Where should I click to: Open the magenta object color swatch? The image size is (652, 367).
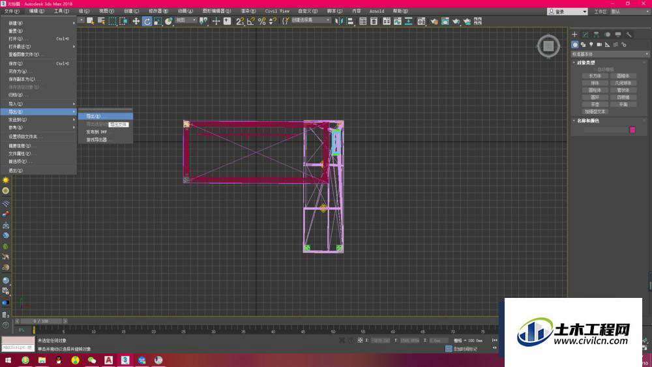632,130
